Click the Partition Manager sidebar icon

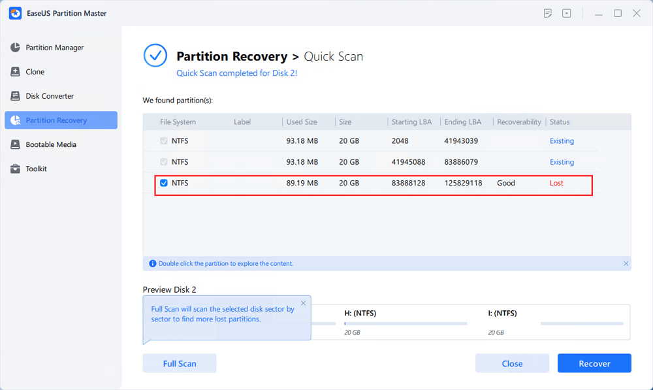pos(15,48)
